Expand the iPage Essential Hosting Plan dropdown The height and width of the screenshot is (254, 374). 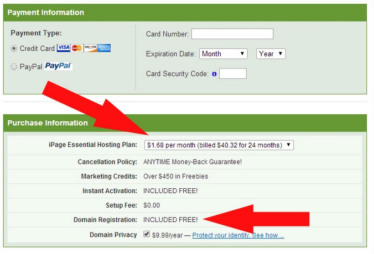[219, 145]
